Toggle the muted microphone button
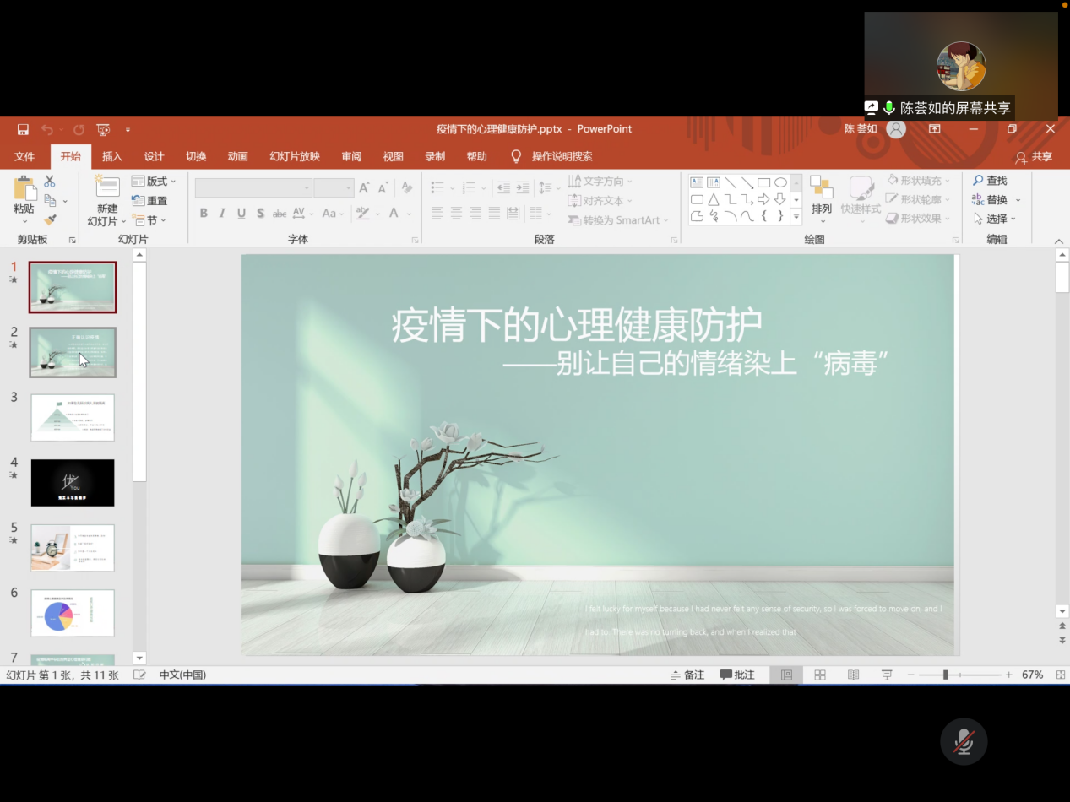 click(x=964, y=741)
